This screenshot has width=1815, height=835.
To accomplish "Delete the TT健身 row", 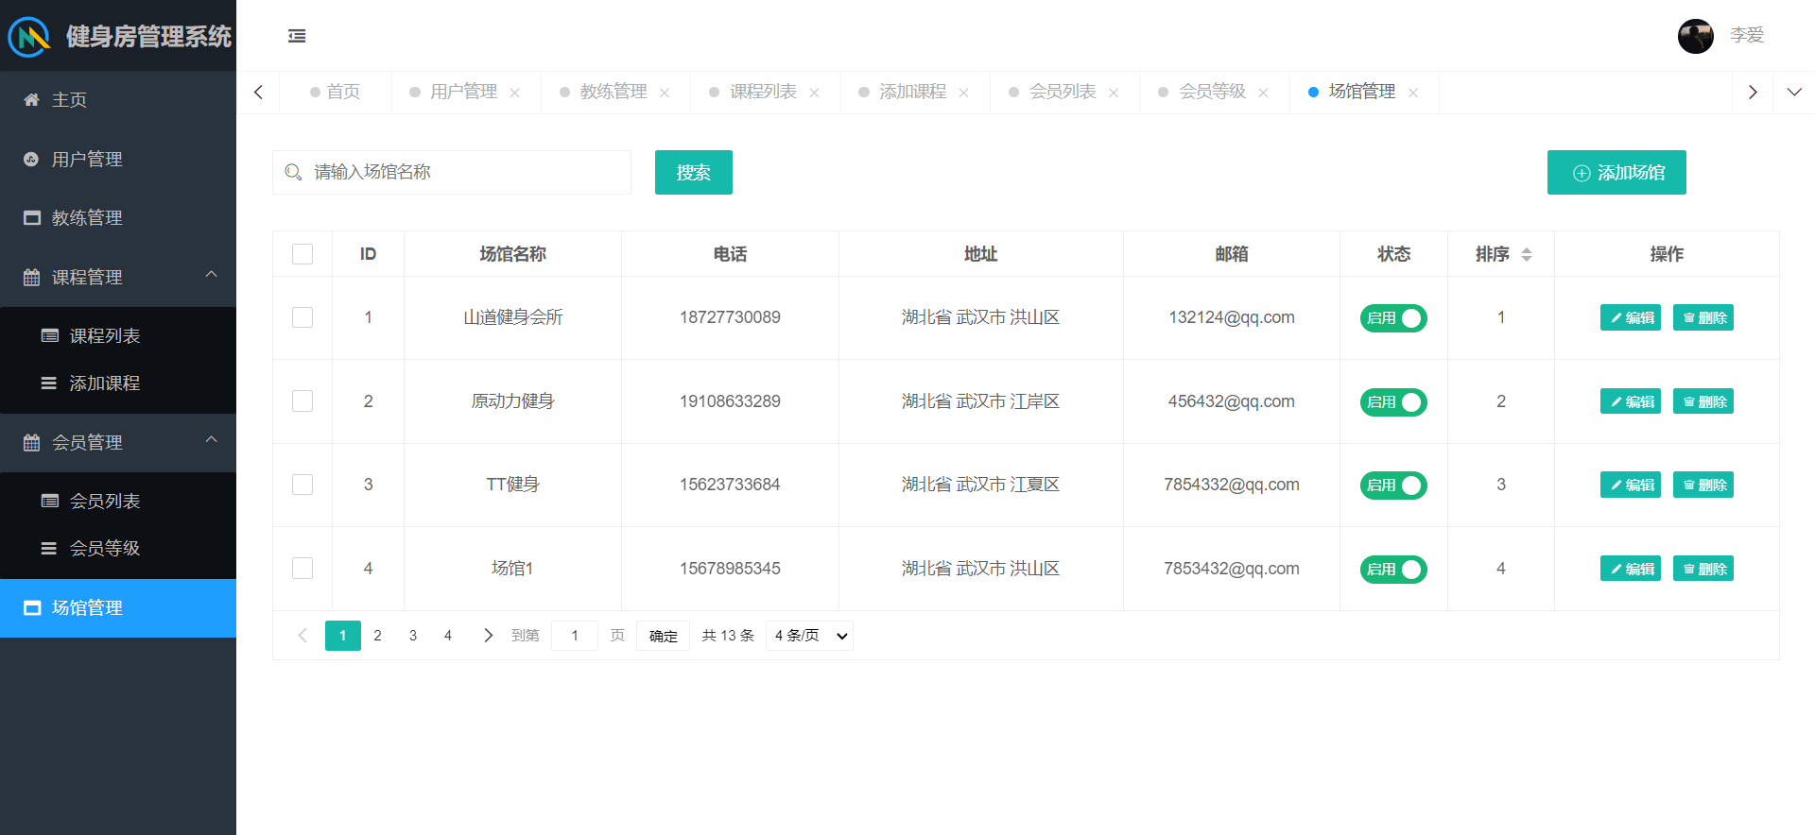I will [x=1703, y=485].
